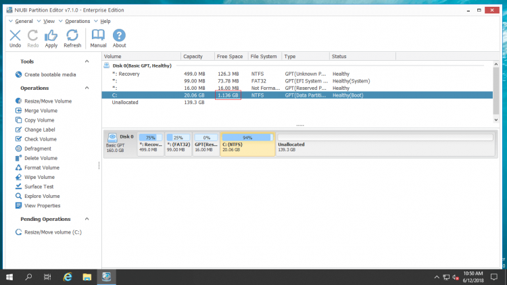Click the Create bootable media icon
507x285 pixels.
coord(18,75)
